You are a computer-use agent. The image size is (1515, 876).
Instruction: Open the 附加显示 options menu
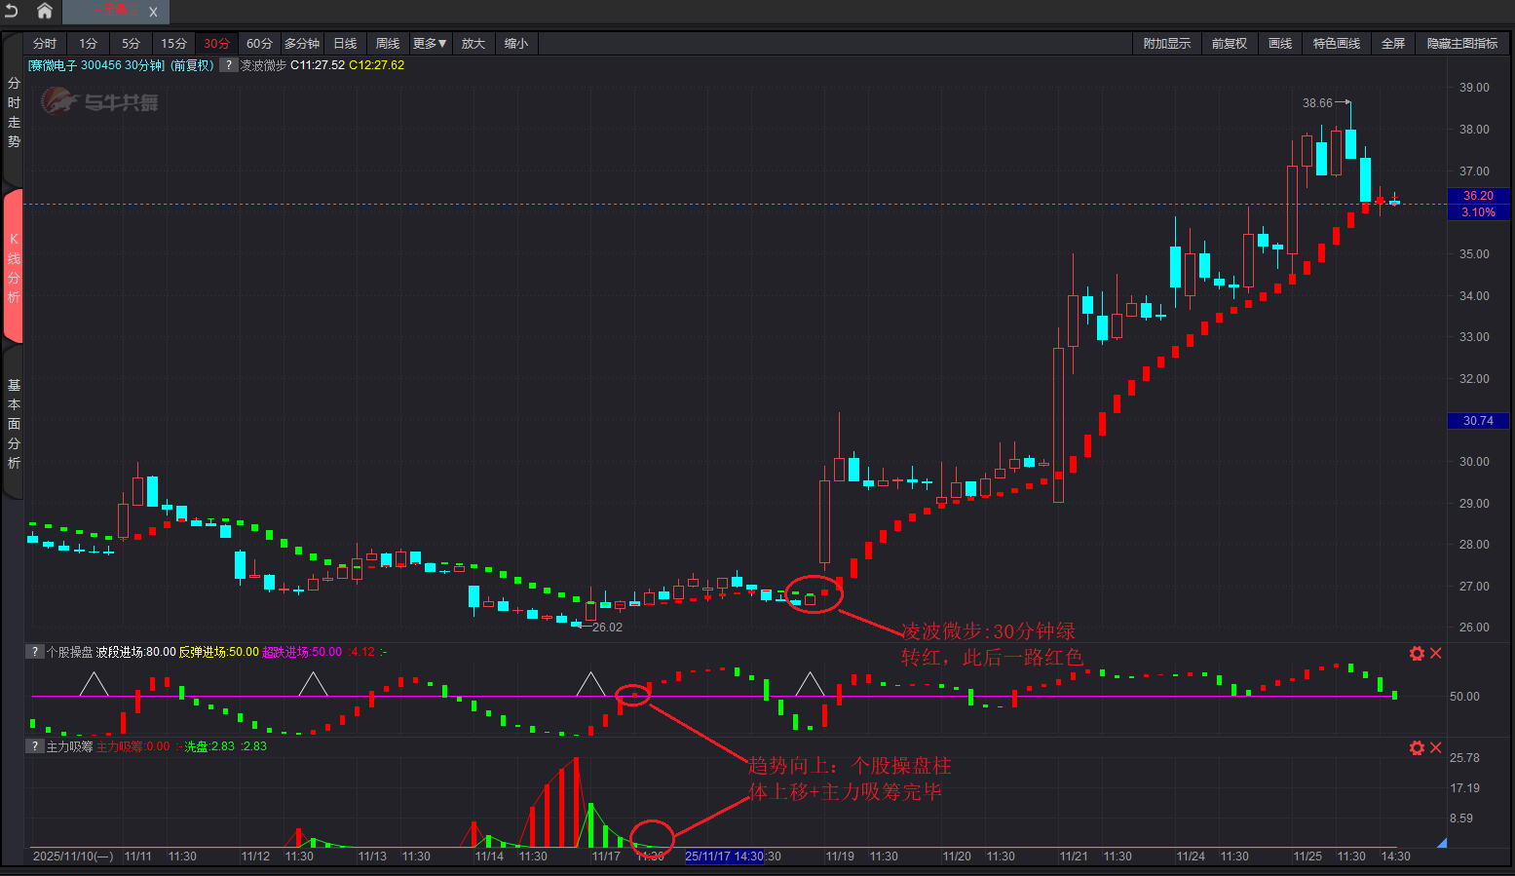[1166, 44]
